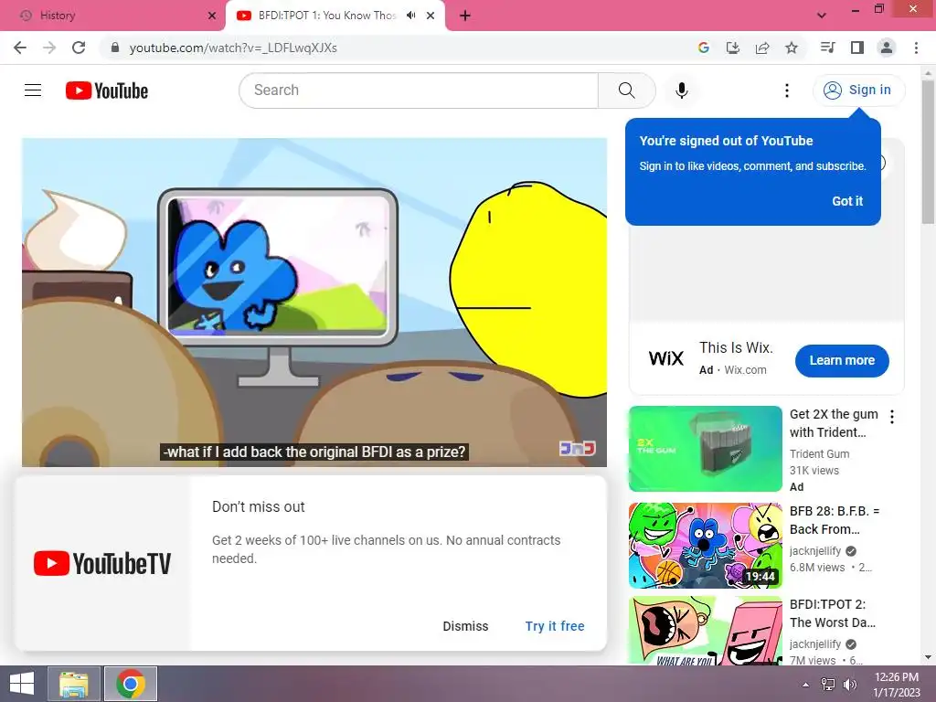Close the History tab

pos(212,16)
